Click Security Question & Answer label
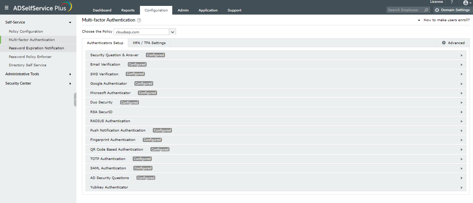This screenshot has width=473, height=203. click(x=114, y=55)
